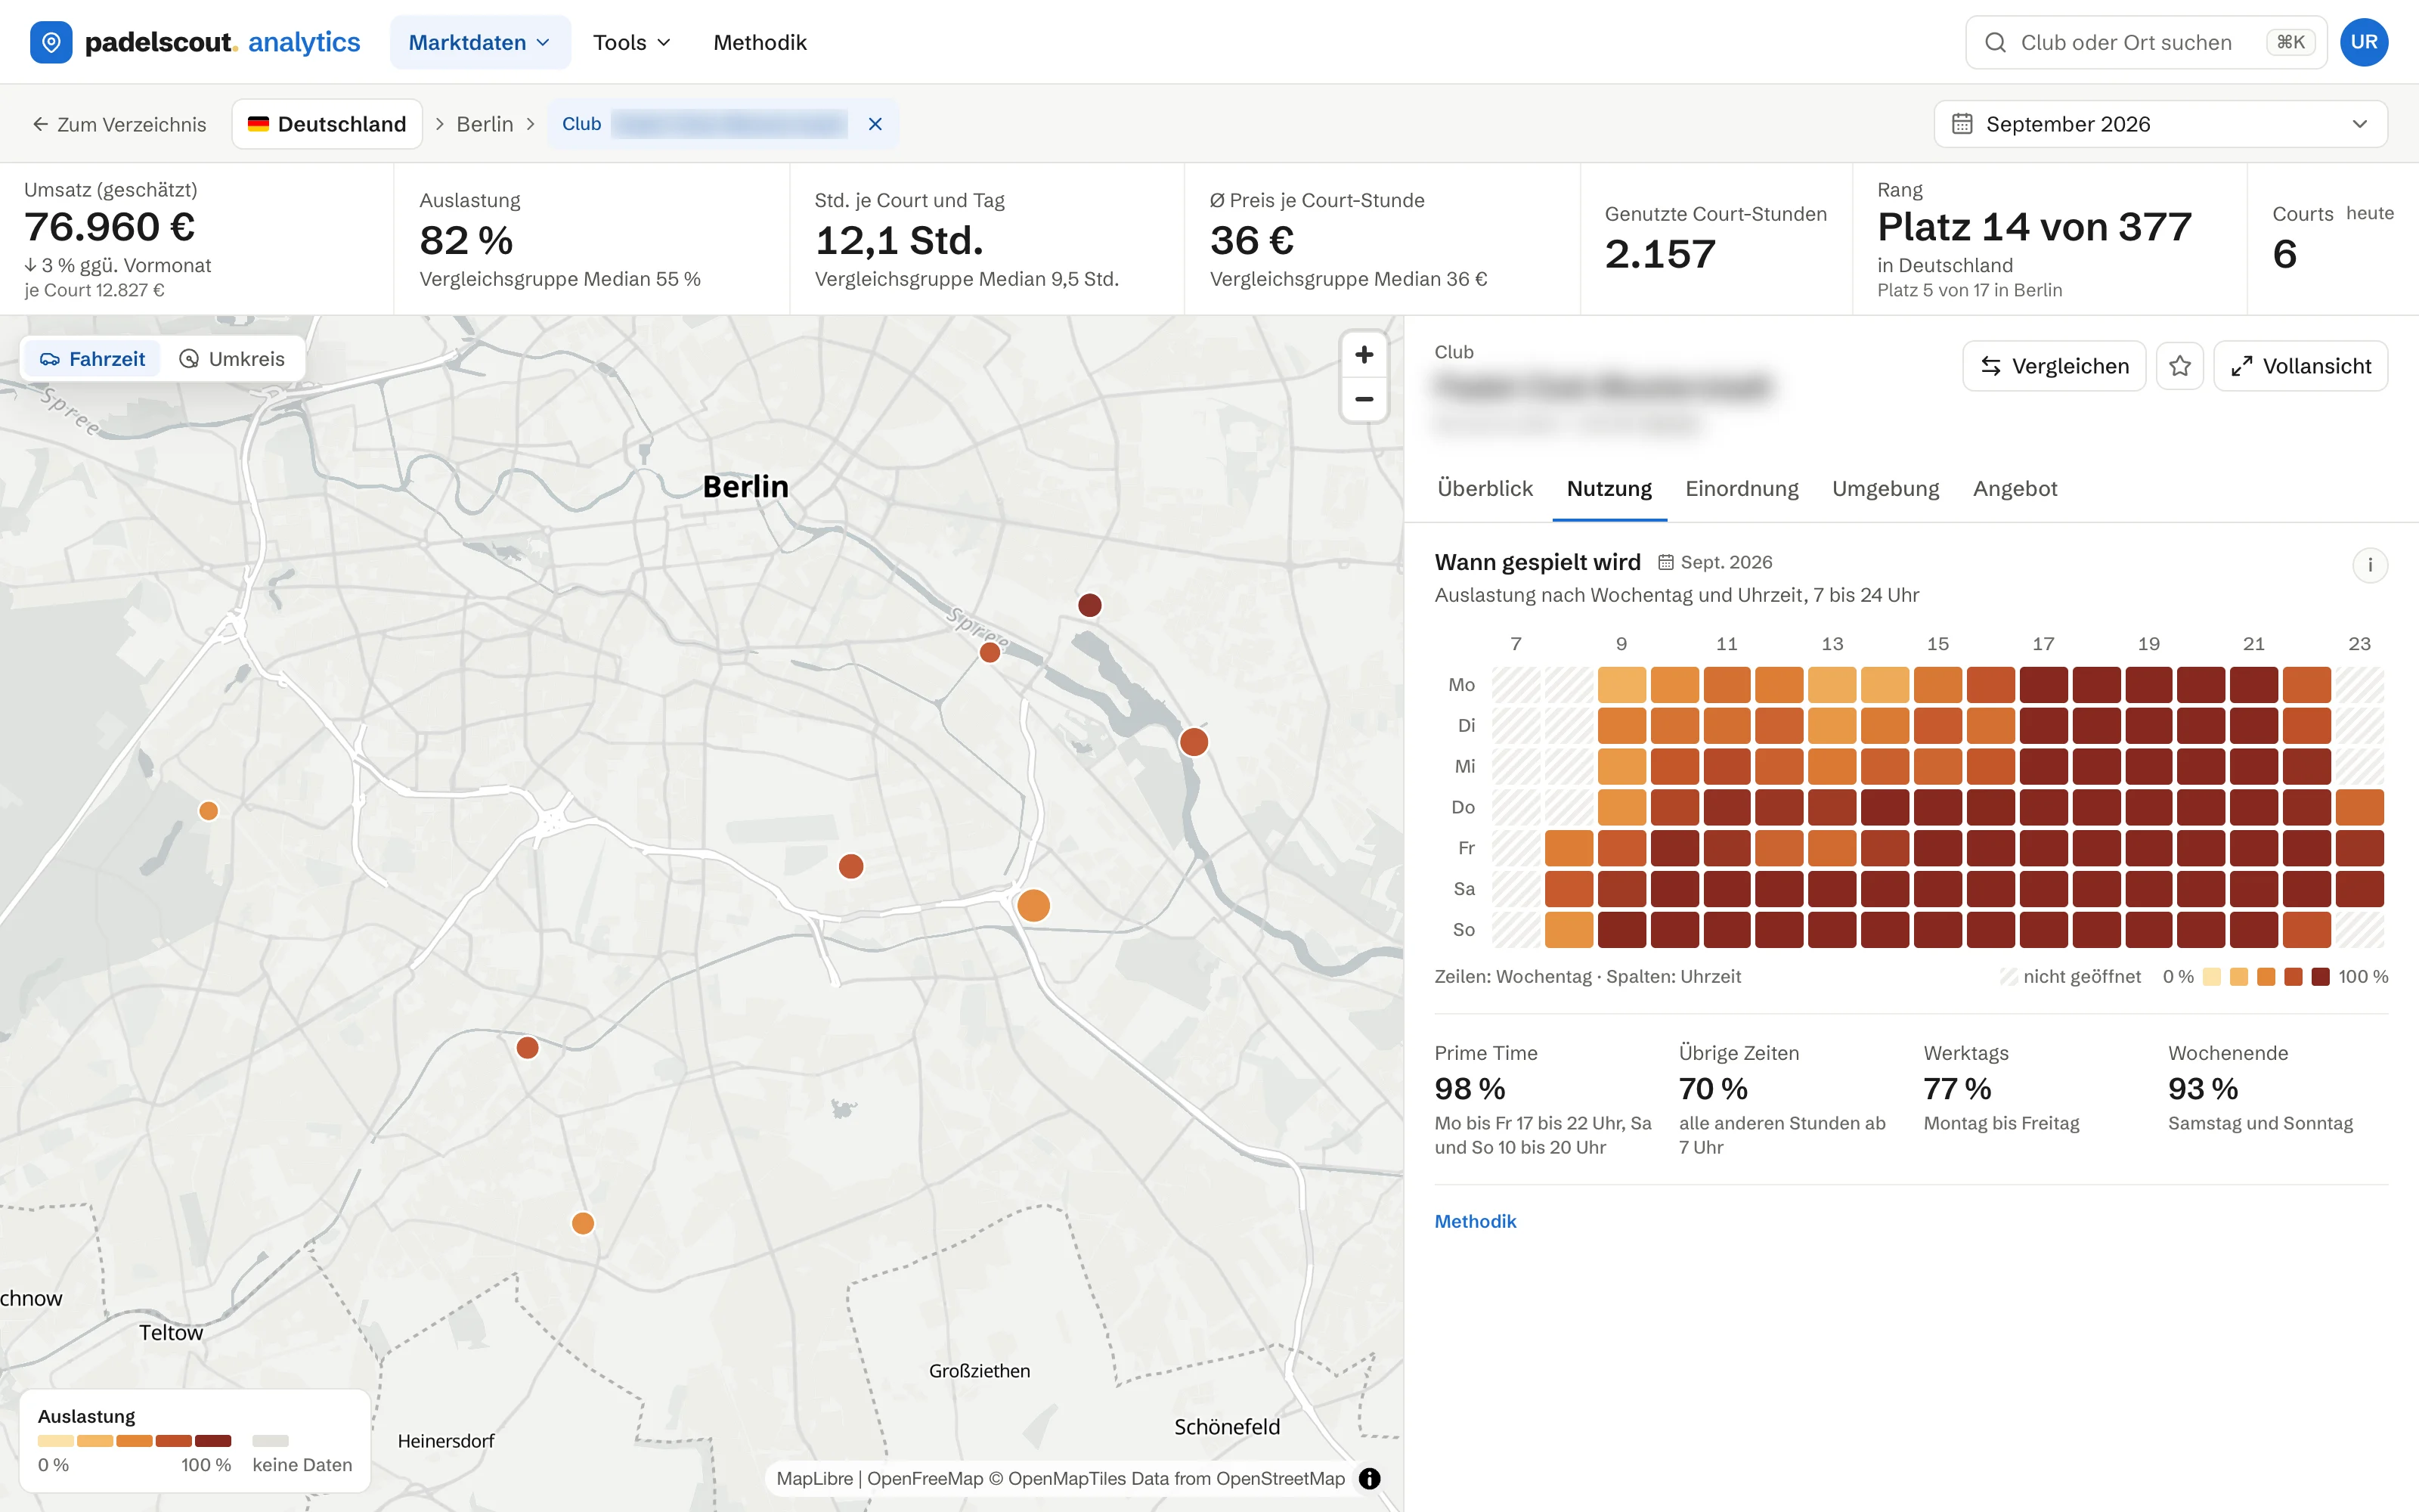Select the Nutzung tab
The width and height of the screenshot is (2419, 1512).
pos(1609,489)
